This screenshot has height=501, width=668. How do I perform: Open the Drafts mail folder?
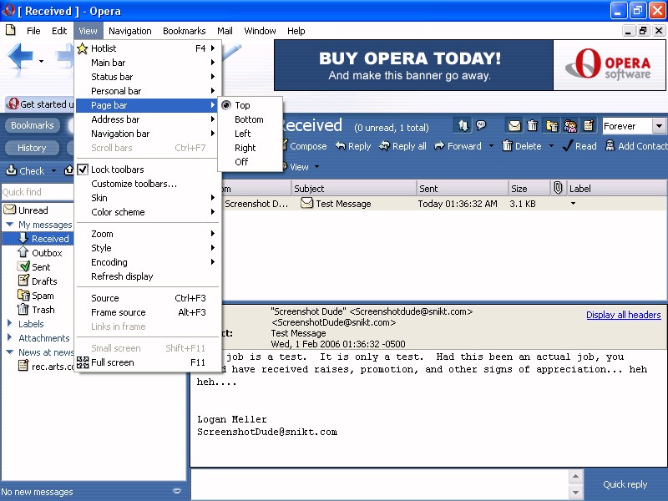(x=44, y=281)
